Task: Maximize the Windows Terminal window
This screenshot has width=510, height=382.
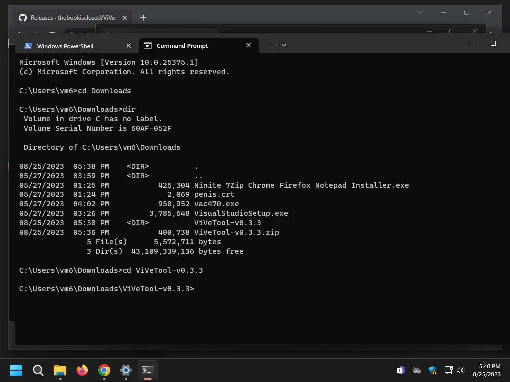Action: pos(493,43)
